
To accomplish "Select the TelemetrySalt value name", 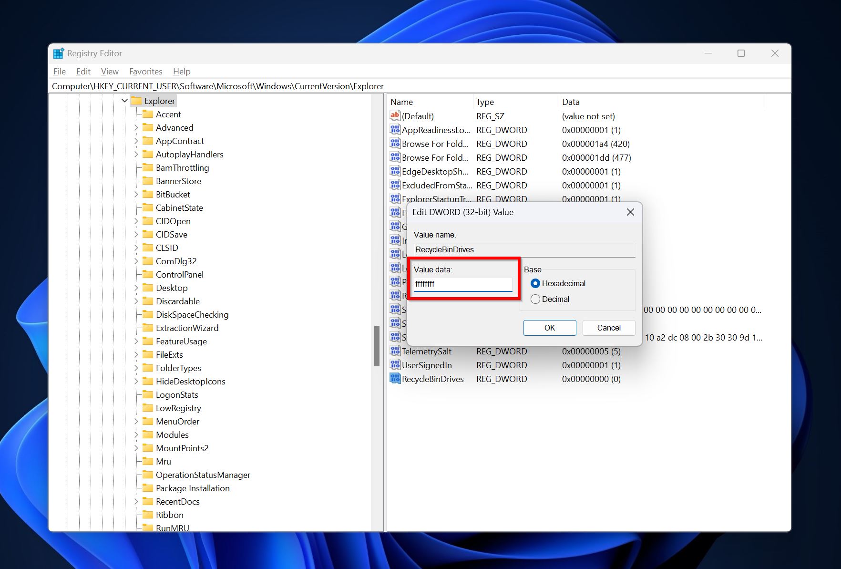I will [426, 351].
